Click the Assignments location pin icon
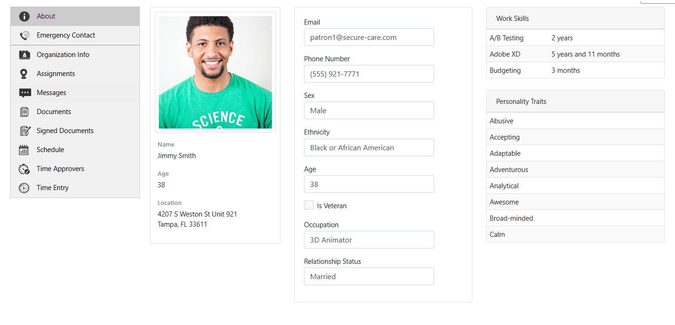The image size is (675, 325). 24,73
